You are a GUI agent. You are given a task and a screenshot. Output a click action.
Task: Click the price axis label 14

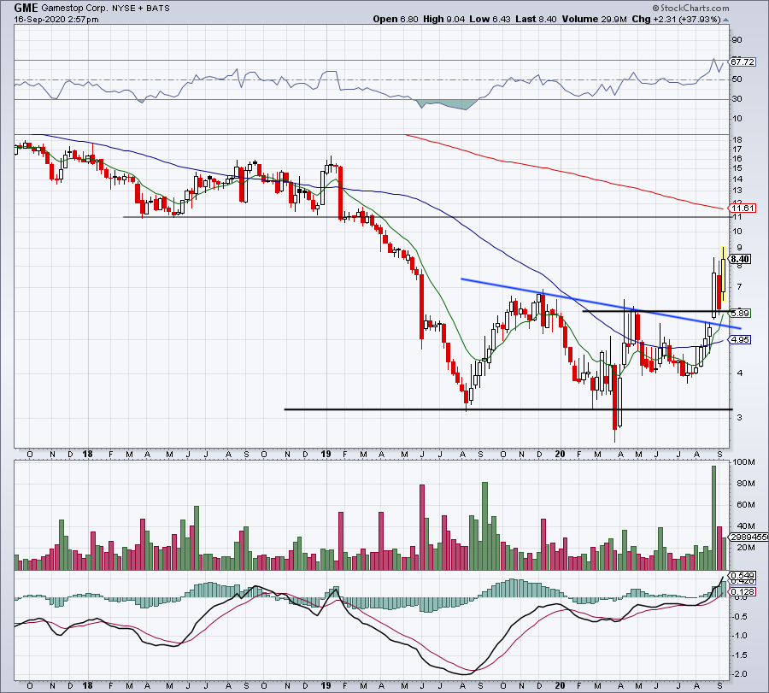point(737,179)
